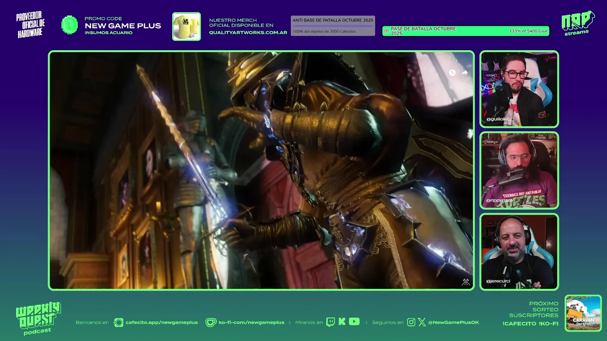Click the !KO-FI command text
The image size is (607, 341).
[549, 323]
